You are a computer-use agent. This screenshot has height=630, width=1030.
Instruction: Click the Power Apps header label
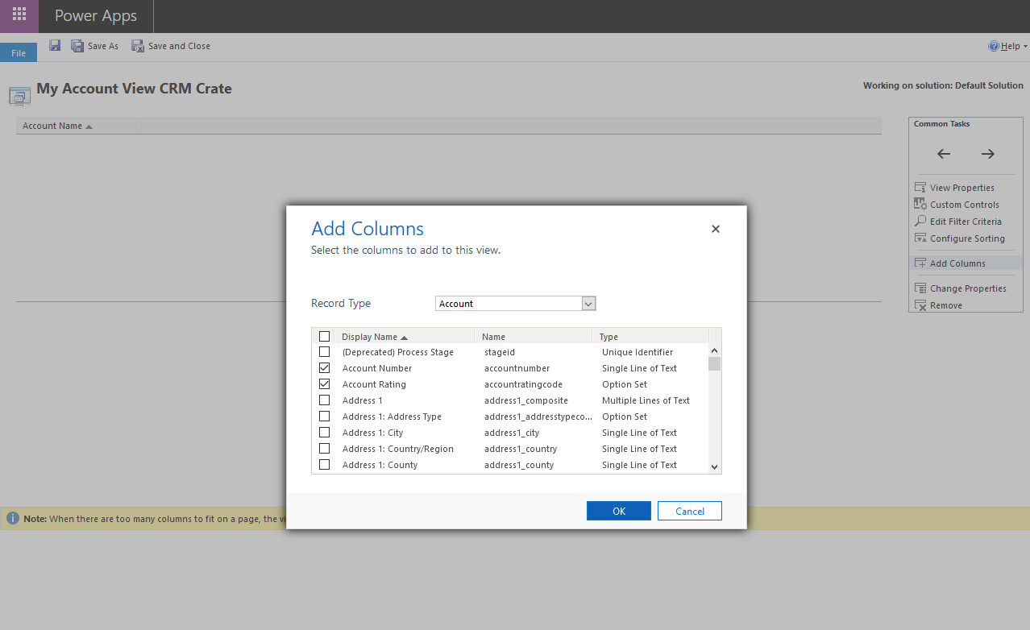[95, 15]
